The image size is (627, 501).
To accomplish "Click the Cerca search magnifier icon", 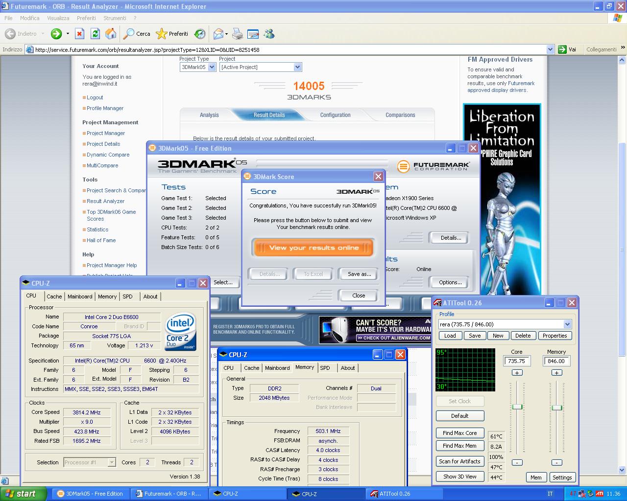I will (x=129, y=34).
